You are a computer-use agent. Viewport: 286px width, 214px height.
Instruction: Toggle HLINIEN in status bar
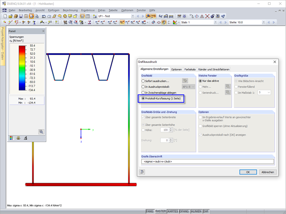(x=196, y=211)
